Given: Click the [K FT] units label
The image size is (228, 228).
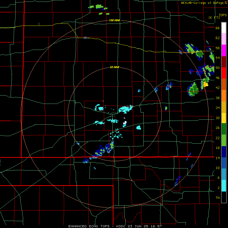Looking at the screenshot, I should point(214,17).
